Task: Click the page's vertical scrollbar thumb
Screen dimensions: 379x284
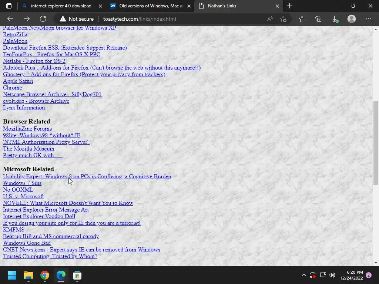Action: click(x=376, y=143)
